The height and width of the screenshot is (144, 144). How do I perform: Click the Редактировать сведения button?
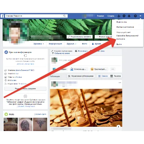coord(25,89)
